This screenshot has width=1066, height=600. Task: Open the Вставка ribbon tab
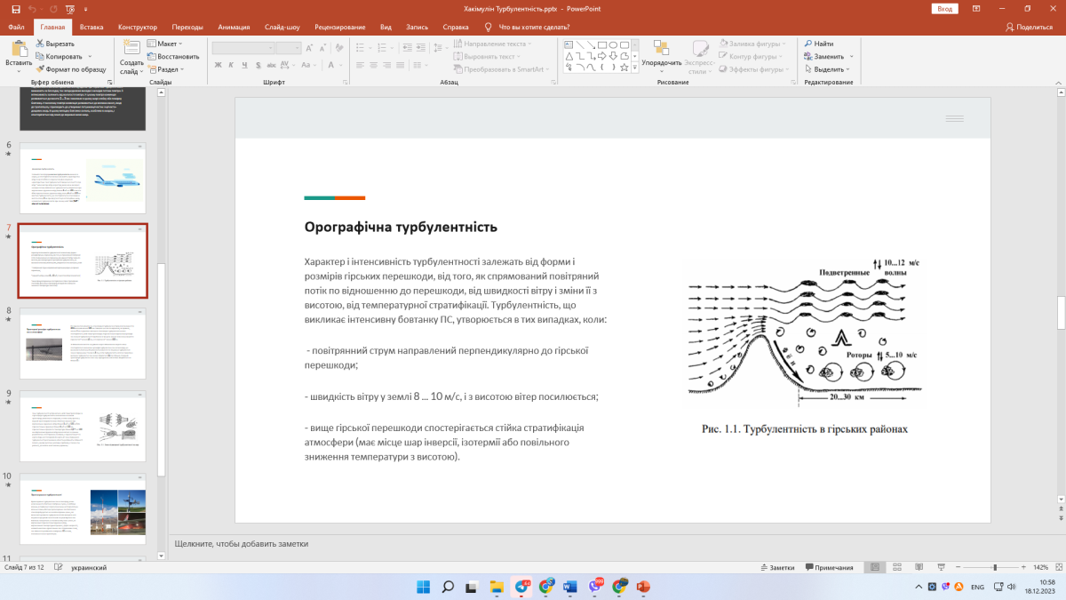click(91, 27)
